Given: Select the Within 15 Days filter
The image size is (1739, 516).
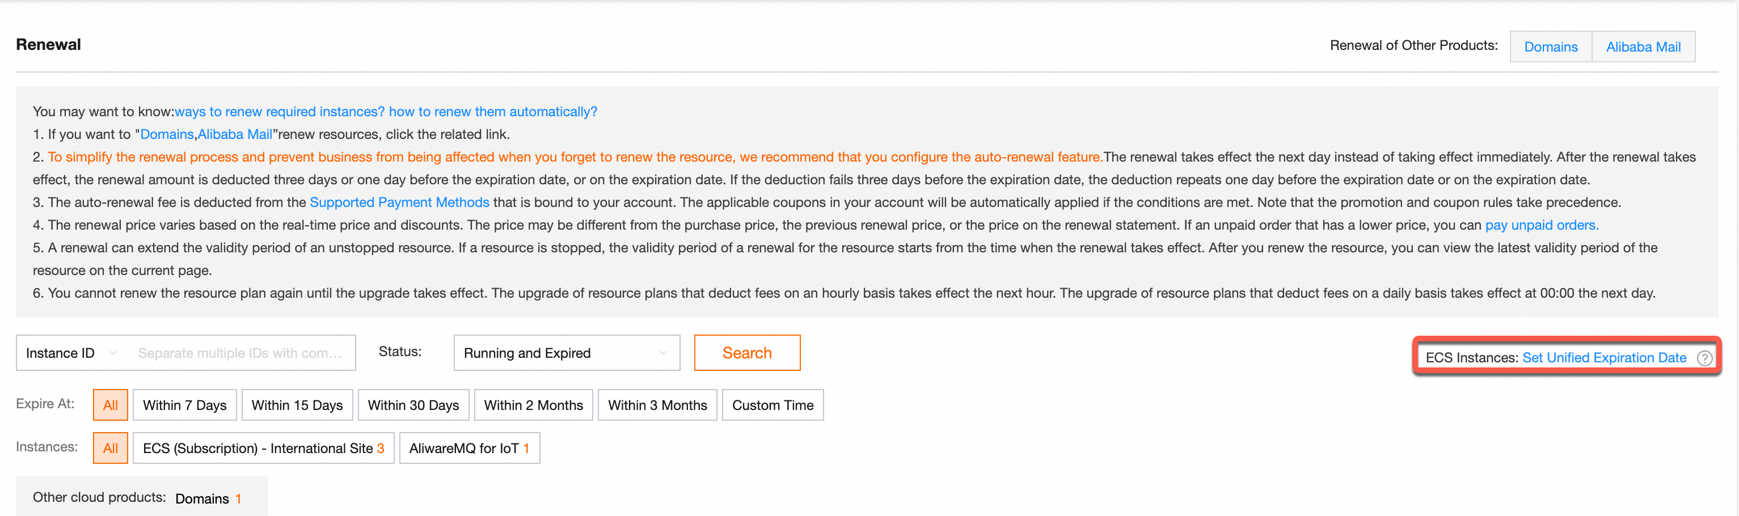Looking at the screenshot, I should (x=297, y=405).
